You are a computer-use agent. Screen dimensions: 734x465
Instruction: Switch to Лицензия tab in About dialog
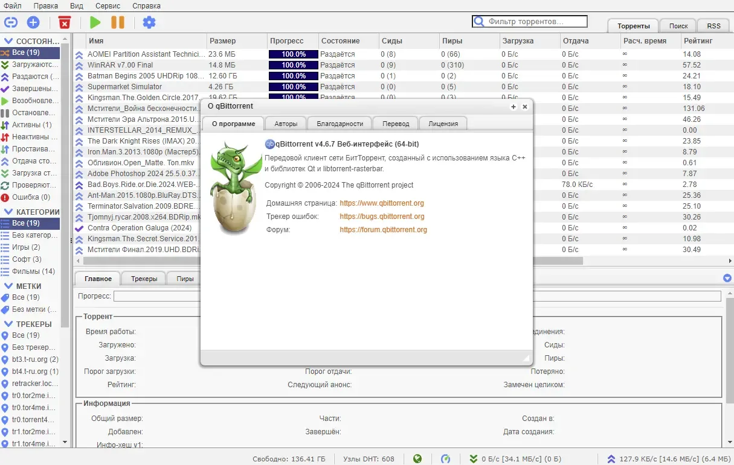[443, 124]
